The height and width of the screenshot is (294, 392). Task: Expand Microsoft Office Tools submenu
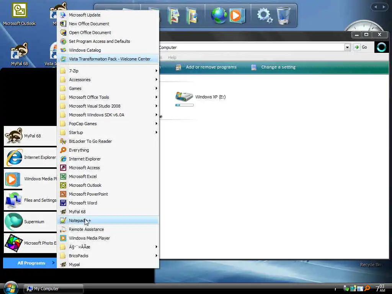(108, 97)
